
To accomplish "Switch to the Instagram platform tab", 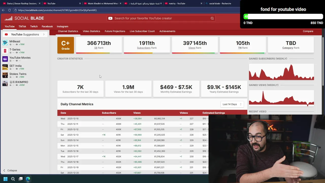I will (x=62, y=26).
